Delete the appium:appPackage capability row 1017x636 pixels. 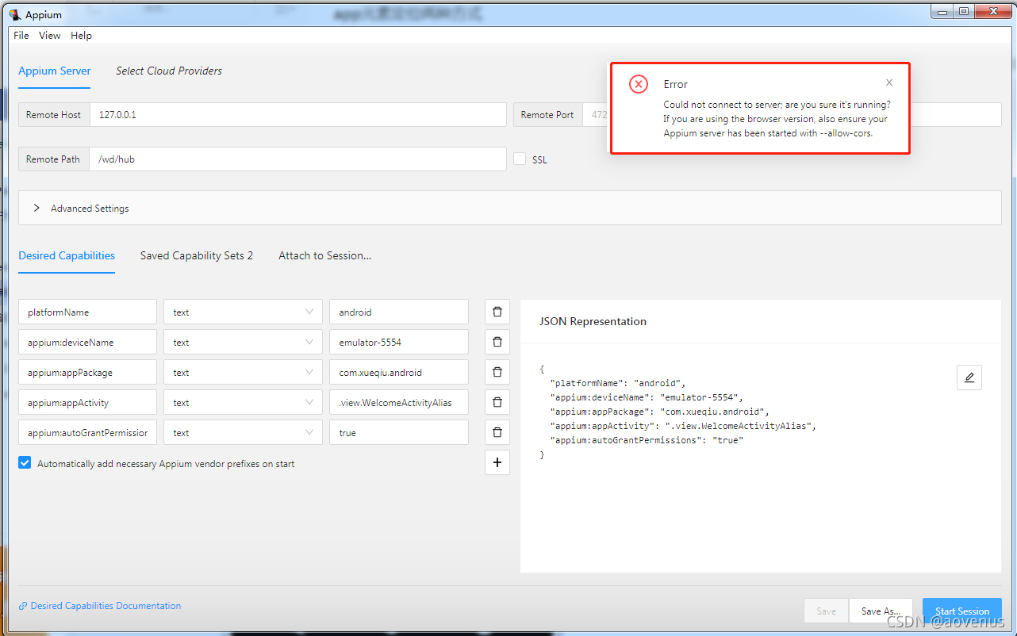(497, 372)
